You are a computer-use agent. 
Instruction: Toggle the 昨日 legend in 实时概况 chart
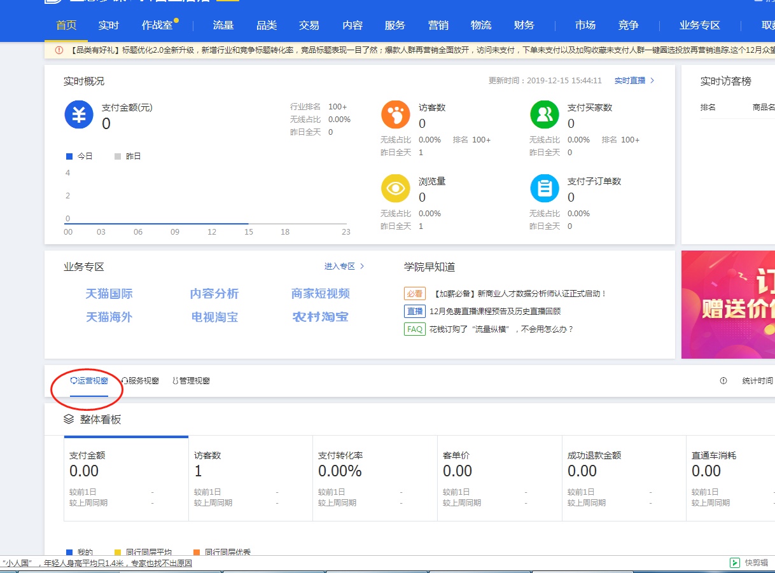point(125,156)
